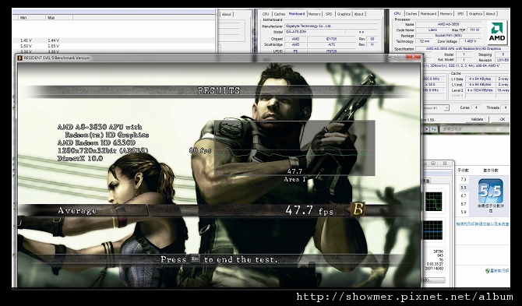Click the 7.3 subscore in Experience Index

pyautogui.click(x=464, y=180)
